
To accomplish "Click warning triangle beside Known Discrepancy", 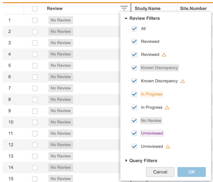I will point(182,81).
